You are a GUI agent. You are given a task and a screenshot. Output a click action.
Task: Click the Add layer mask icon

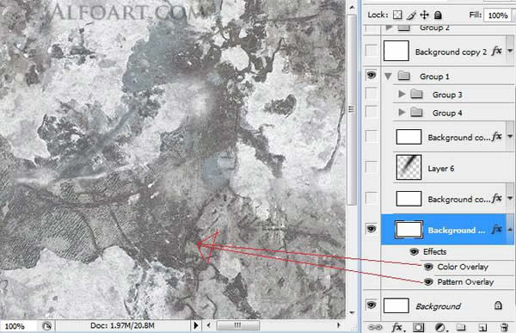coord(419,327)
